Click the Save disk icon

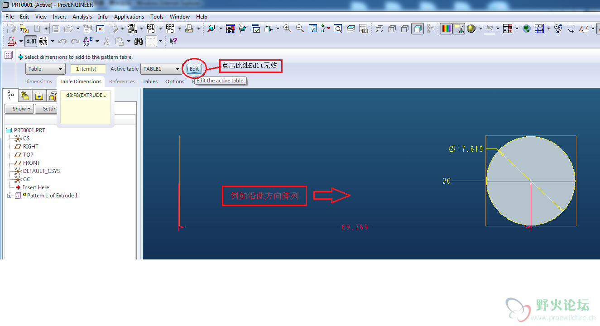pyautogui.click(x=56, y=29)
